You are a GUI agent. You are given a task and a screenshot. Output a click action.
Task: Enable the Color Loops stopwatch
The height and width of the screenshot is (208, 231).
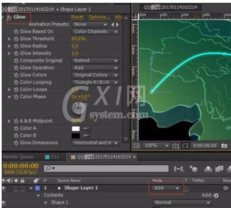click(16, 90)
